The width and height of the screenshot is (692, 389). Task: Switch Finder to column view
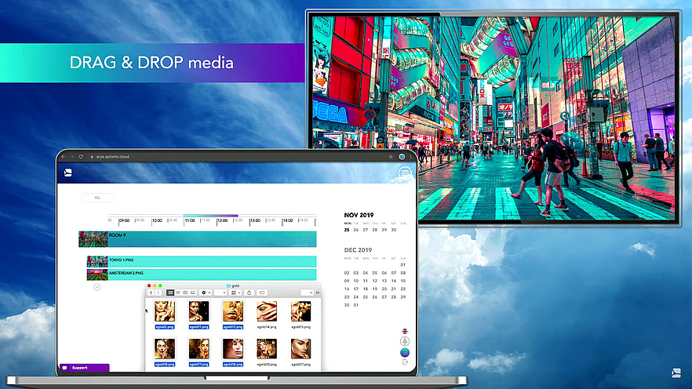pyautogui.click(x=185, y=293)
